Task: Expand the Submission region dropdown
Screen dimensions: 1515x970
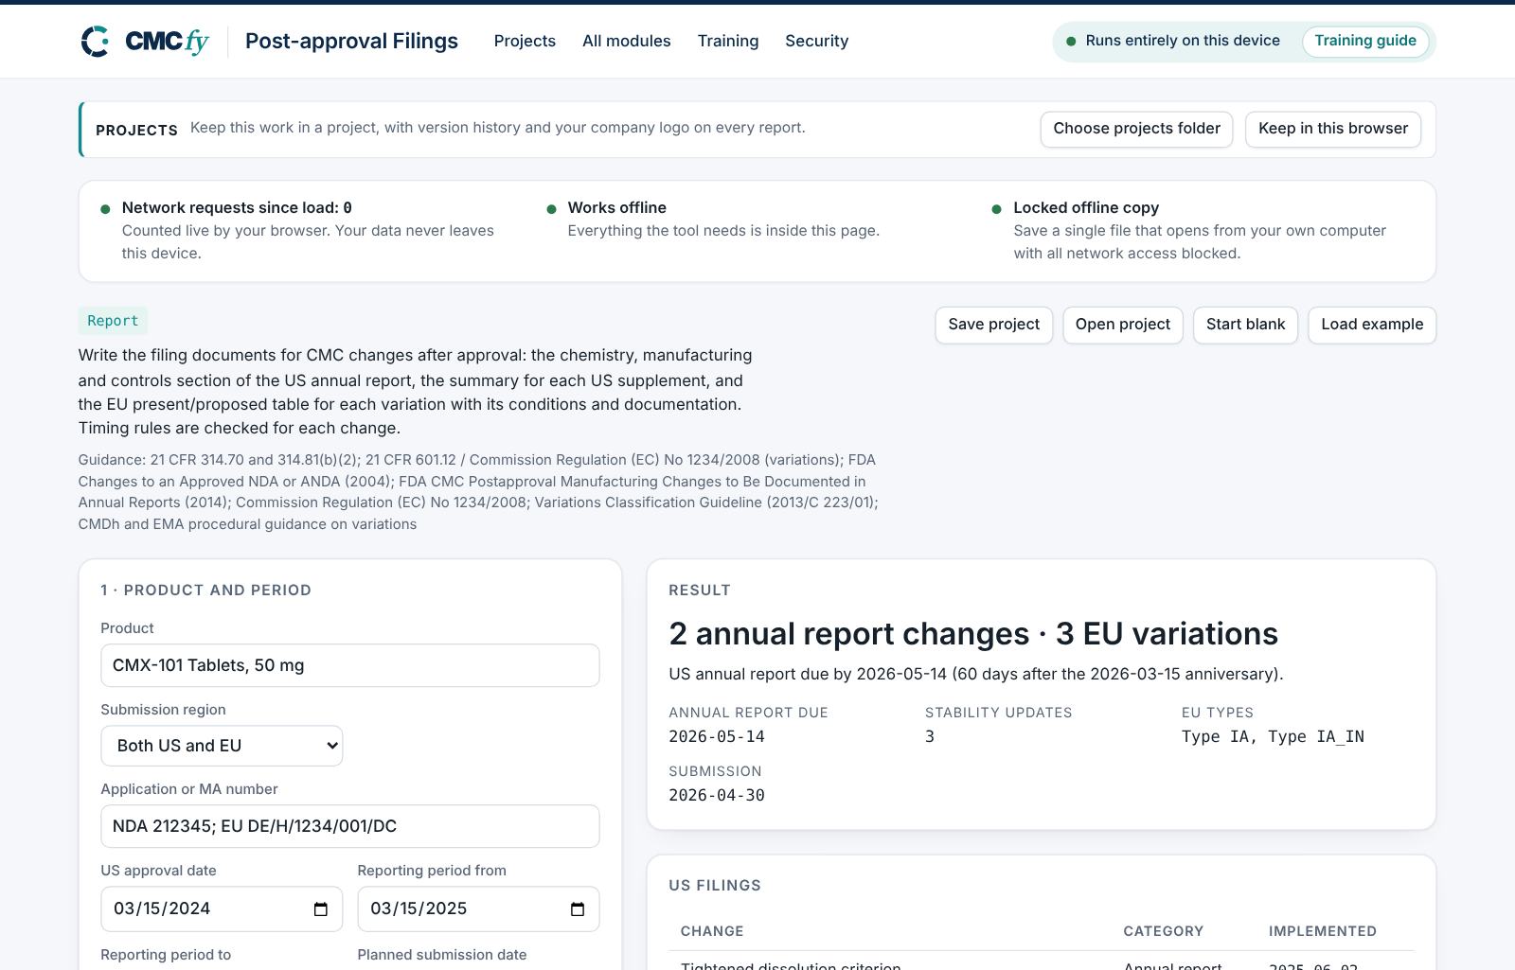Action: [222, 746]
